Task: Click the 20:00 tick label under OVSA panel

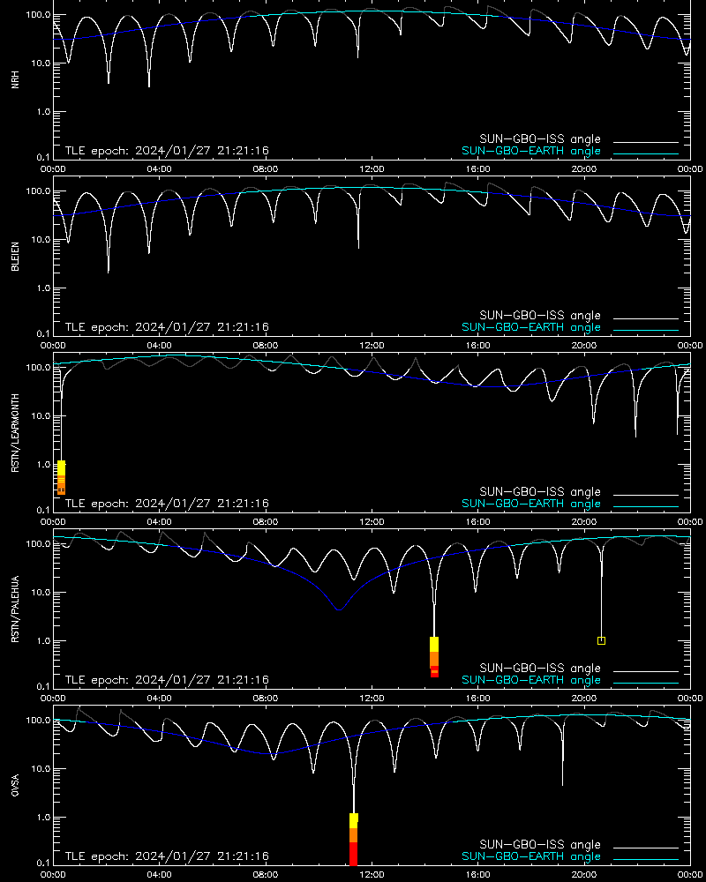Action: click(x=584, y=874)
